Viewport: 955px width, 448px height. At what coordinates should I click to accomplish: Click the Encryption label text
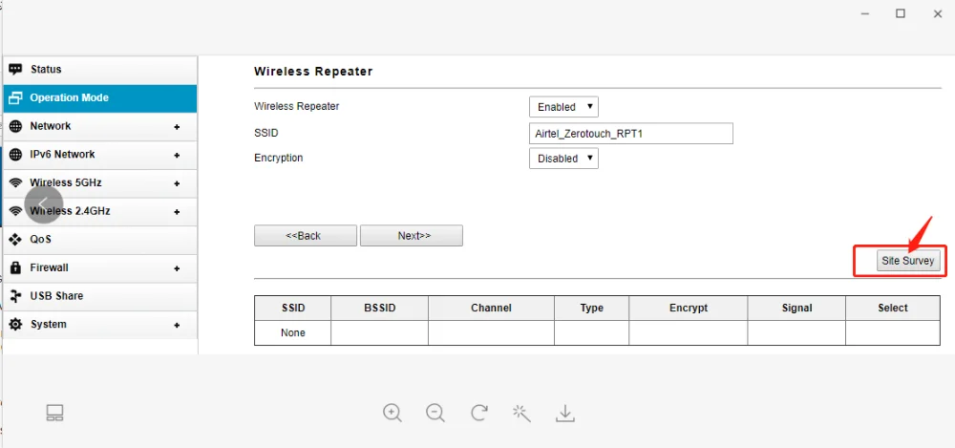point(278,158)
